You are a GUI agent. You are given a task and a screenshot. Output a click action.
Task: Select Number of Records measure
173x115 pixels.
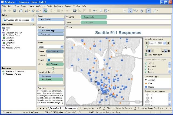pos(15,71)
